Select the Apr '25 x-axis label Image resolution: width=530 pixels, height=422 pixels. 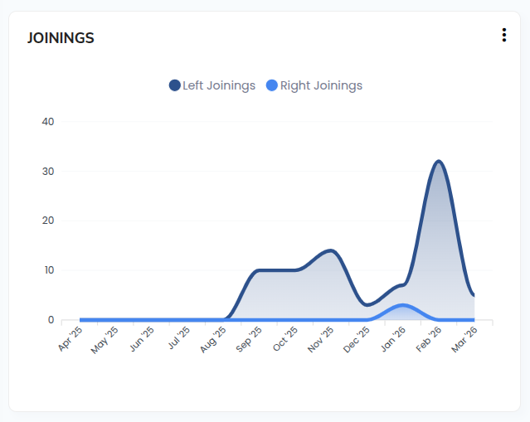coord(71,340)
